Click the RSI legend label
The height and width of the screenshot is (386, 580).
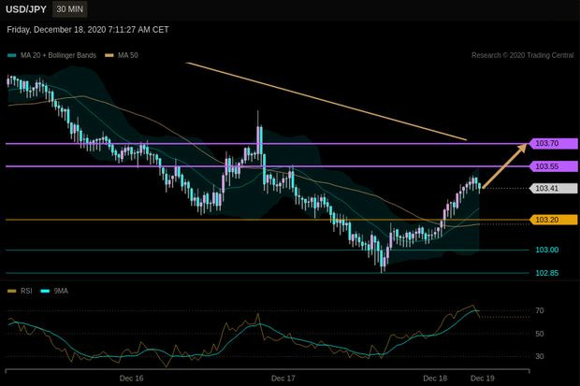(x=26, y=291)
